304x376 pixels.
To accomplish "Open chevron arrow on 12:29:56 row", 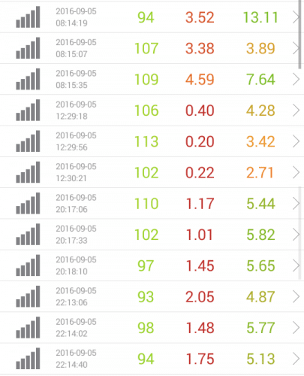I will [296, 141].
